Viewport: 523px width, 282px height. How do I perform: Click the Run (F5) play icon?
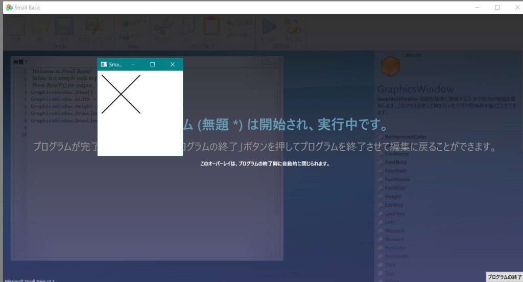click(x=269, y=27)
